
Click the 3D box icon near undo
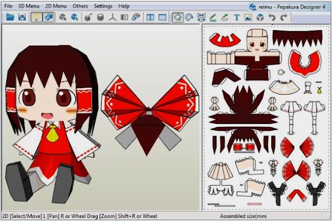click(x=260, y=17)
